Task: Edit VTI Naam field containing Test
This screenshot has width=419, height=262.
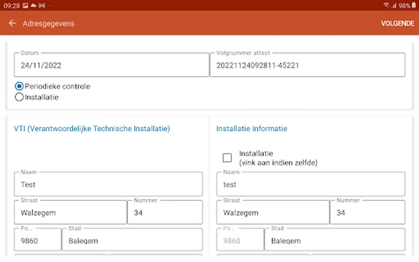Action: click(109, 184)
